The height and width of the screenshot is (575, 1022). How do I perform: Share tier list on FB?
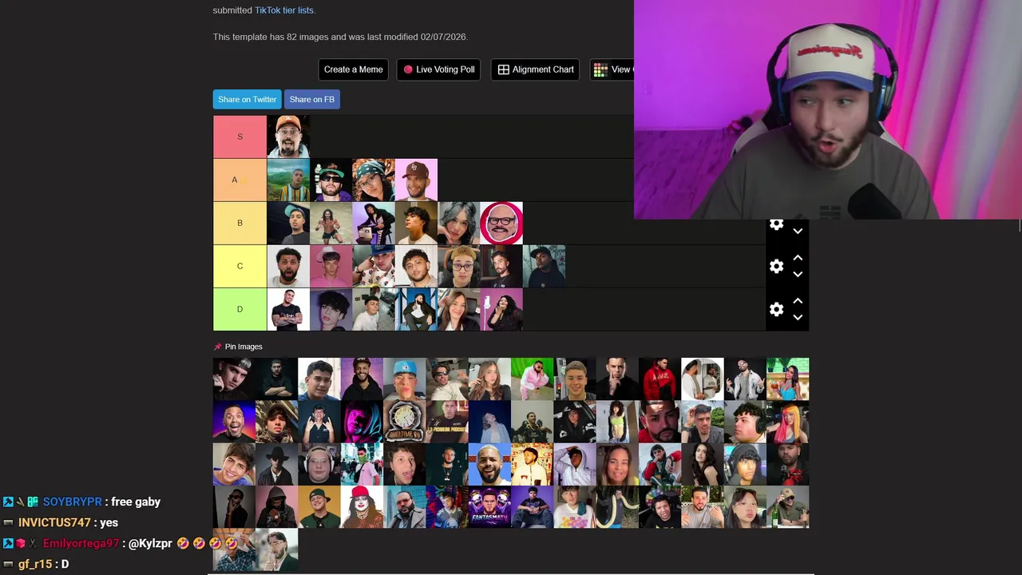pyautogui.click(x=311, y=99)
